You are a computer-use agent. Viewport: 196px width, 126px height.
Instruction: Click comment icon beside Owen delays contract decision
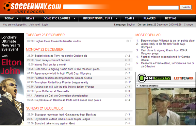pos(126,60)
